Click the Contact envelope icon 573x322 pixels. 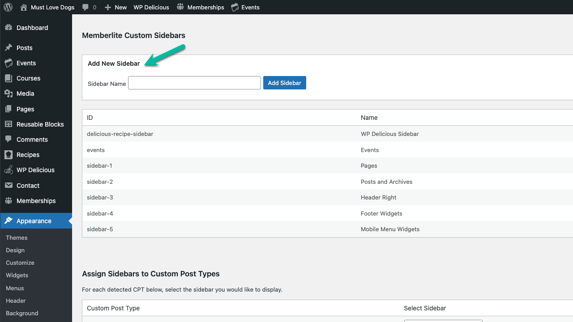[9, 186]
